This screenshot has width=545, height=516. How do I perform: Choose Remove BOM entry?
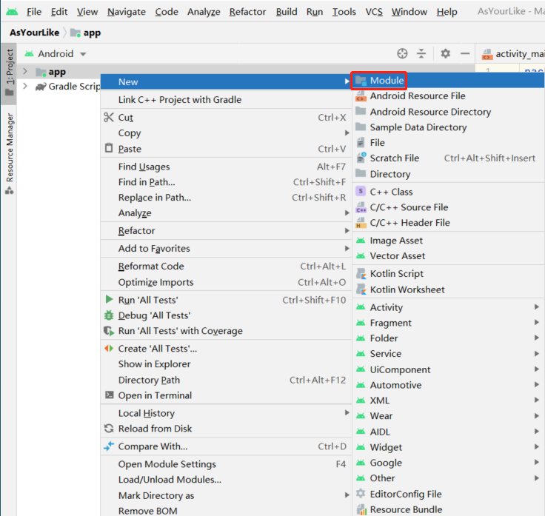tap(227, 510)
